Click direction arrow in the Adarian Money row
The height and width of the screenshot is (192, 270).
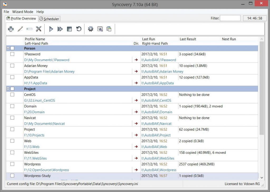(x=136, y=71)
